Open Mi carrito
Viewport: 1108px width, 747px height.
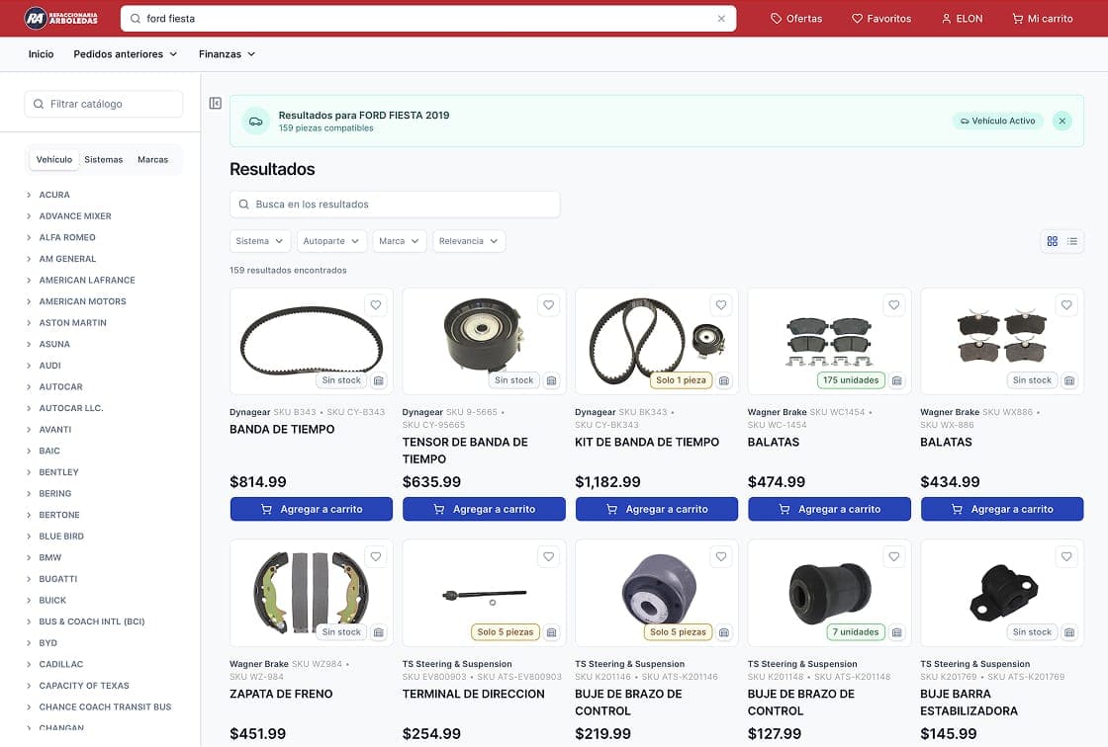click(1043, 19)
